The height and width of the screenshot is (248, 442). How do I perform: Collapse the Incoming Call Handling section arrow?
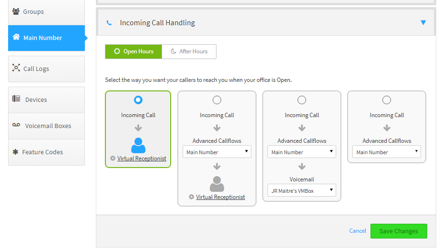(423, 22)
